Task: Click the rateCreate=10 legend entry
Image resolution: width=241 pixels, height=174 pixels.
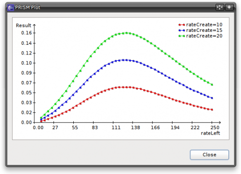Action: pyautogui.click(x=201, y=25)
